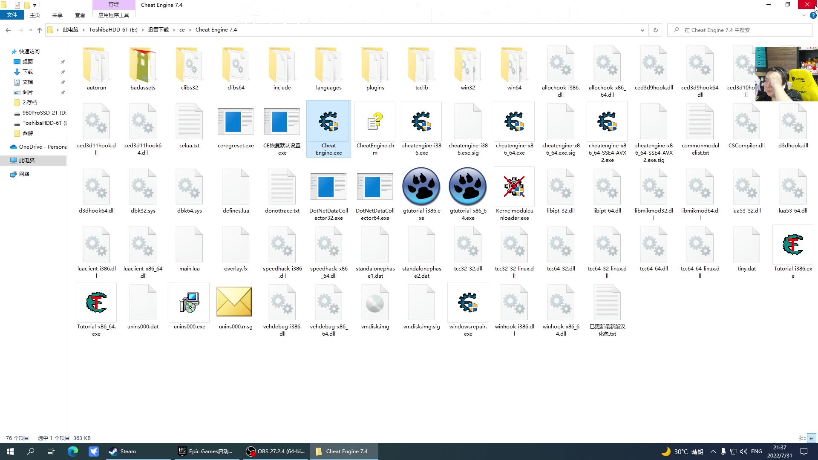
Task: Select the cheatengine-x86_64.exe icon
Action: (514, 122)
